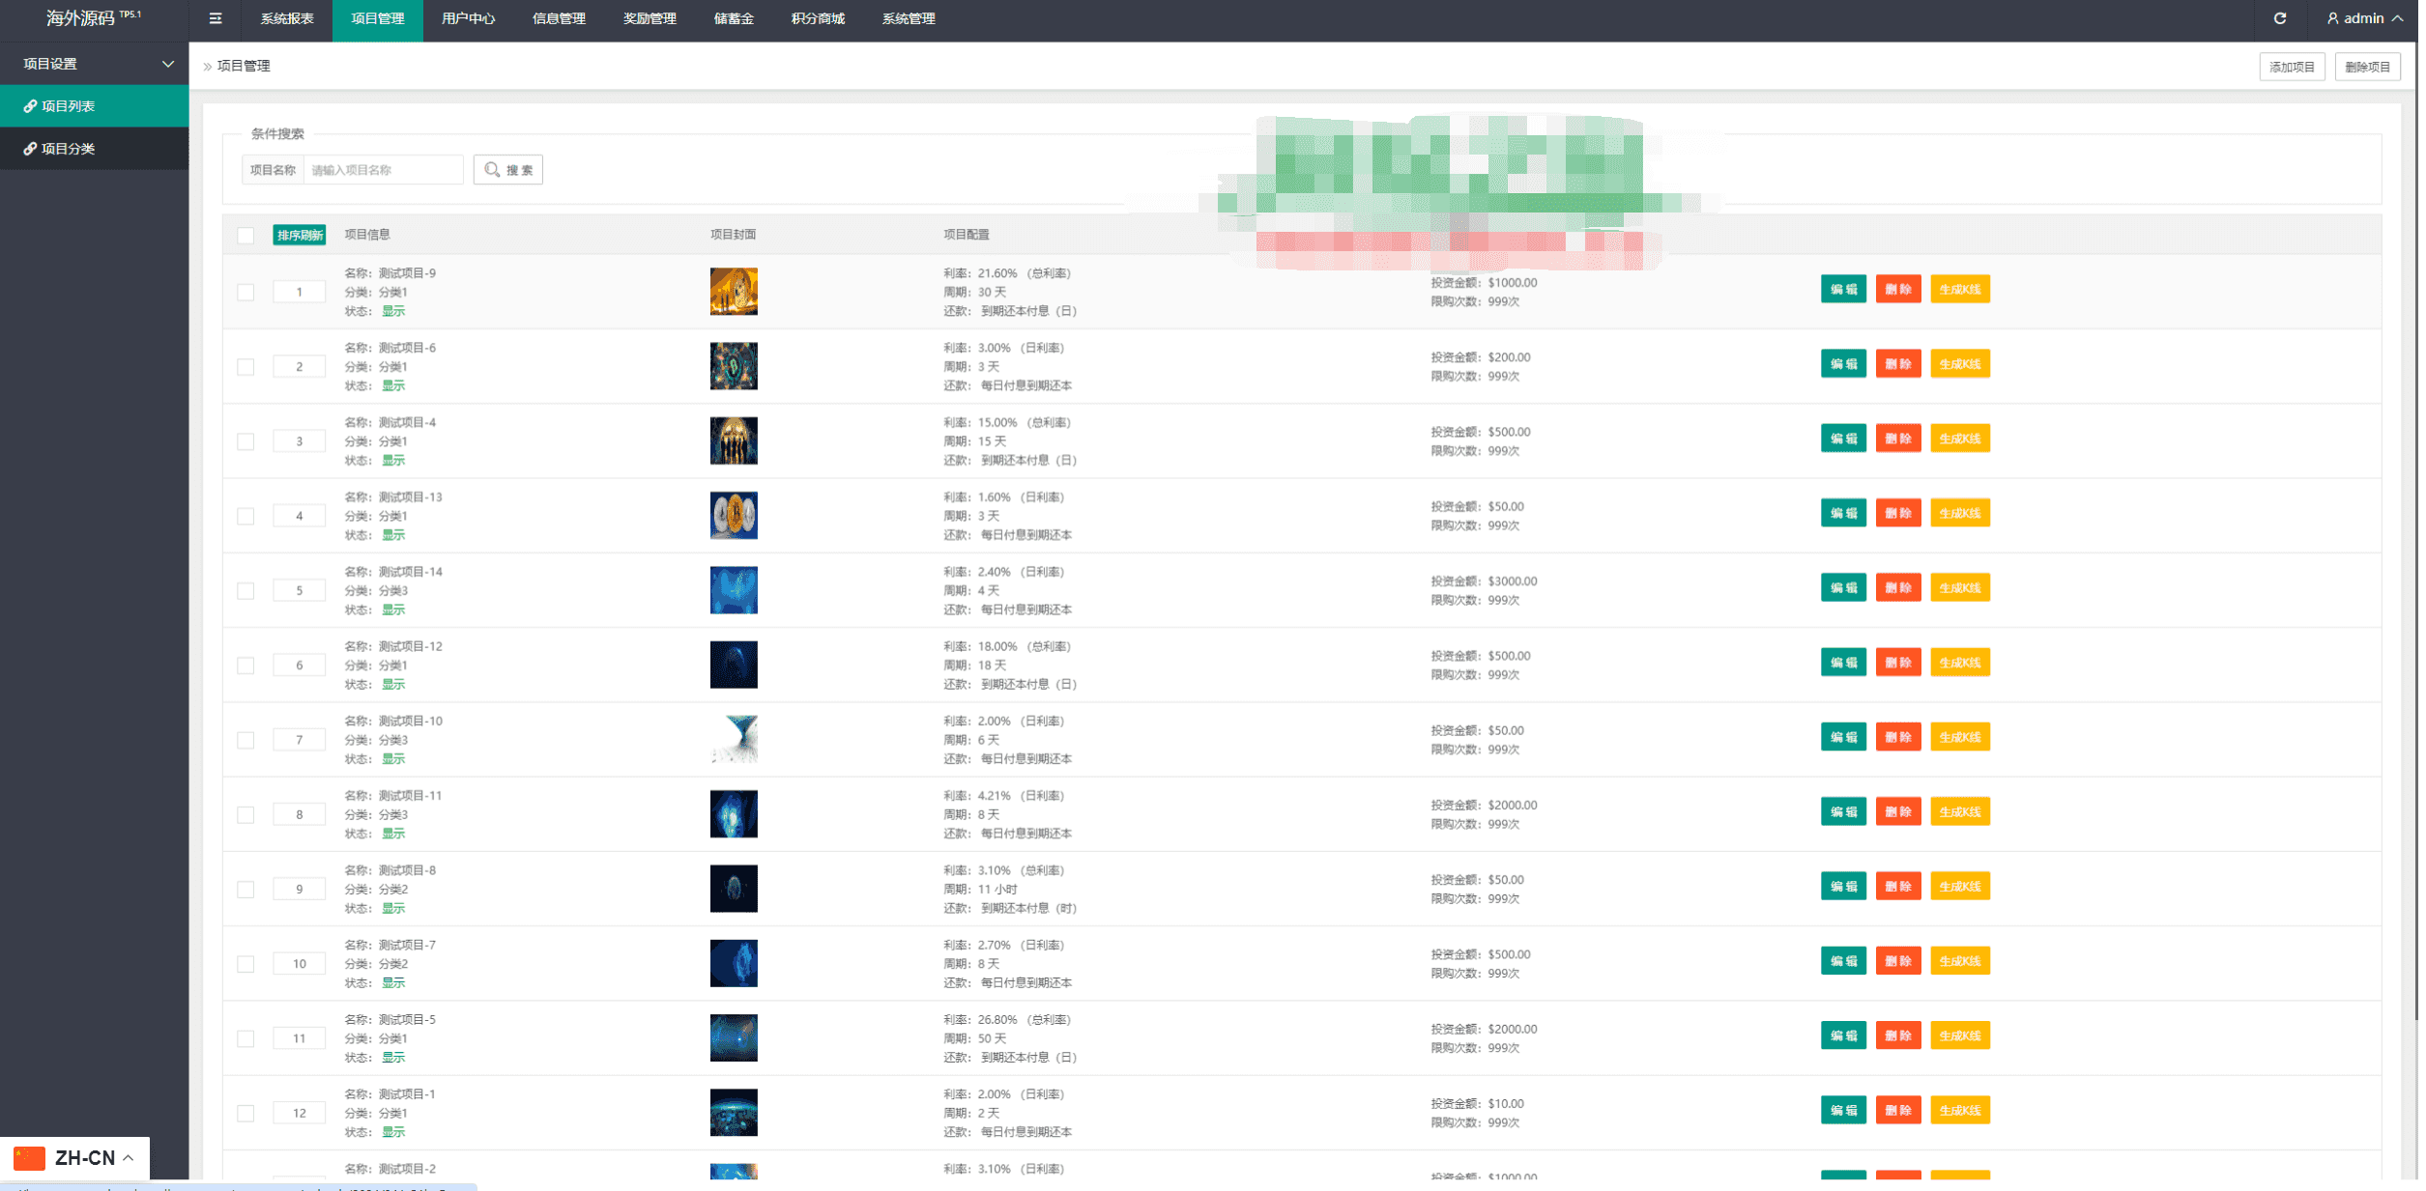Open the ZH-CN language selector
The width and height of the screenshot is (2426, 1191).
[87, 1160]
